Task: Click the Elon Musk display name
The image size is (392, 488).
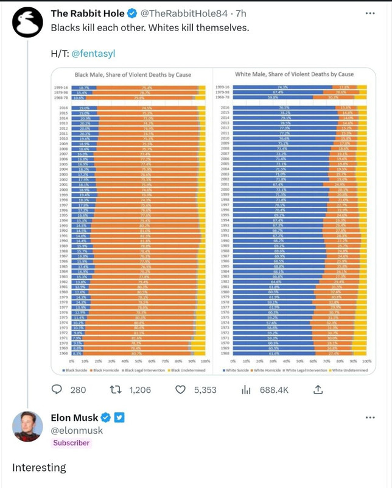Action: pyautogui.click(x=74, y=418)
